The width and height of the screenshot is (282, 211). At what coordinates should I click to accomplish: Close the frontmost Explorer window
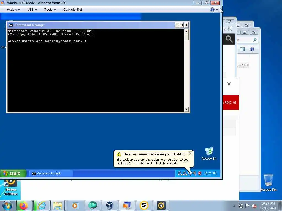pyautogui.click(x=254, y=32)
